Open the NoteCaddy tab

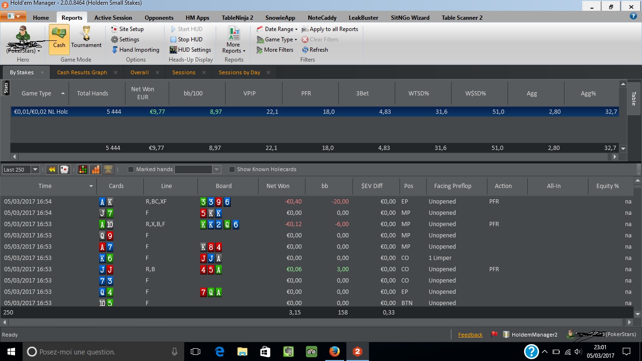322,17
